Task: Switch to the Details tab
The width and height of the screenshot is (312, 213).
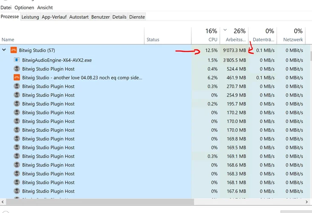Action: [x=119, y=17]
